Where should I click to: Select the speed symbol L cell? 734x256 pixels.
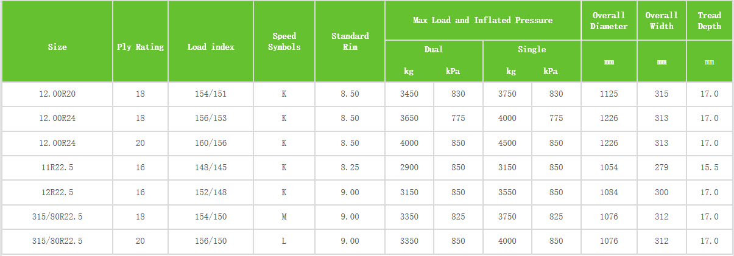point(284,241)
